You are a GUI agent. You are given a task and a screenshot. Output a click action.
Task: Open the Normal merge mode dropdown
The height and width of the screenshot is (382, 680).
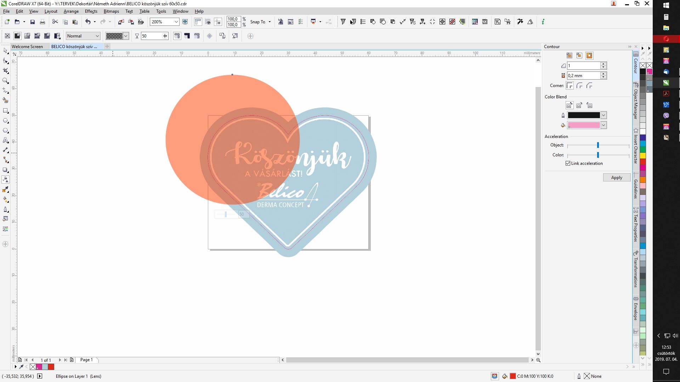coord(97,36)
